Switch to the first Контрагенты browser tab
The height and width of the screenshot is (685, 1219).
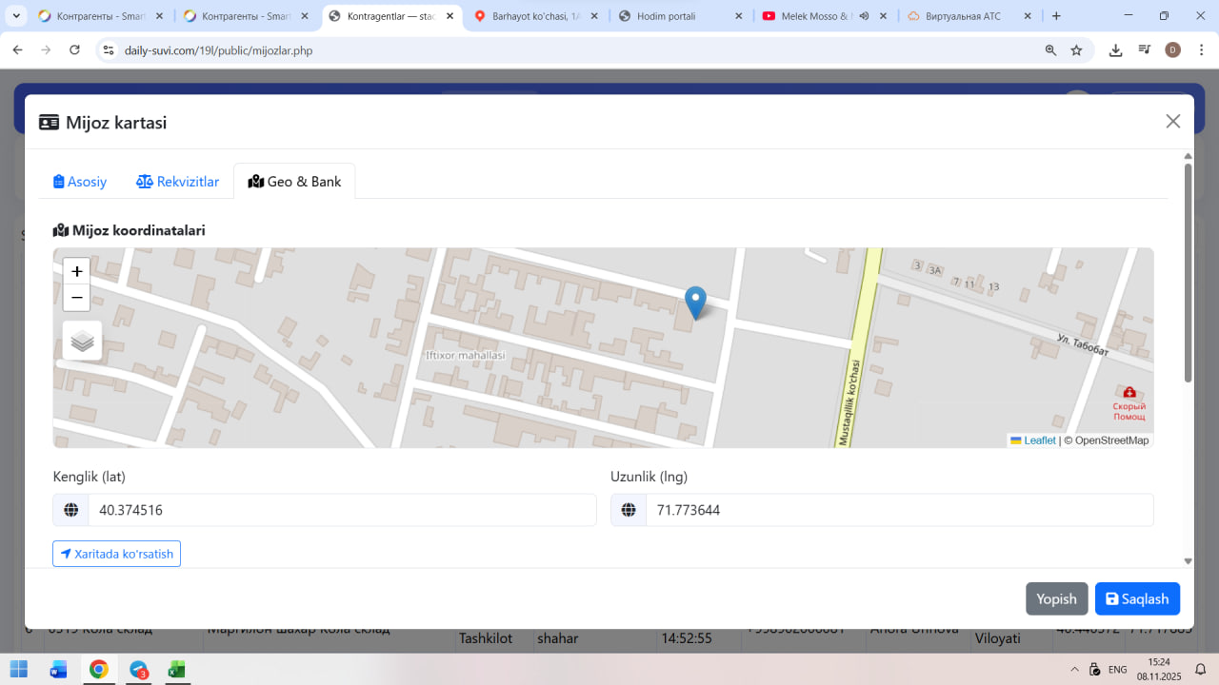[100, 16]
